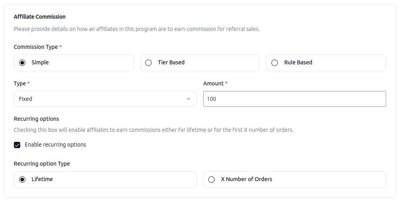The height and width of the screenshot is (201, 400).
Task: Click the "Commission Type" field label
Action: click(x=36, y=47)
